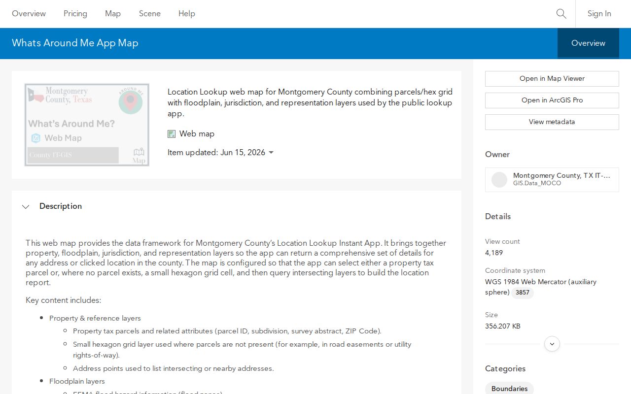Click the Boundaries category tag
Viewport: 631px width, 394px height.
tap(509, 389)
